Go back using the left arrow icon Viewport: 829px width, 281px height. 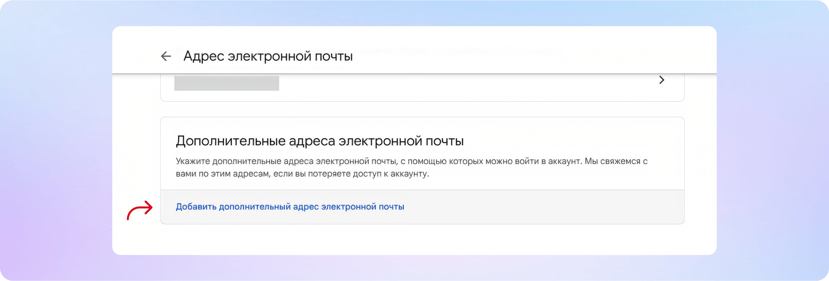tap(166, 56)
